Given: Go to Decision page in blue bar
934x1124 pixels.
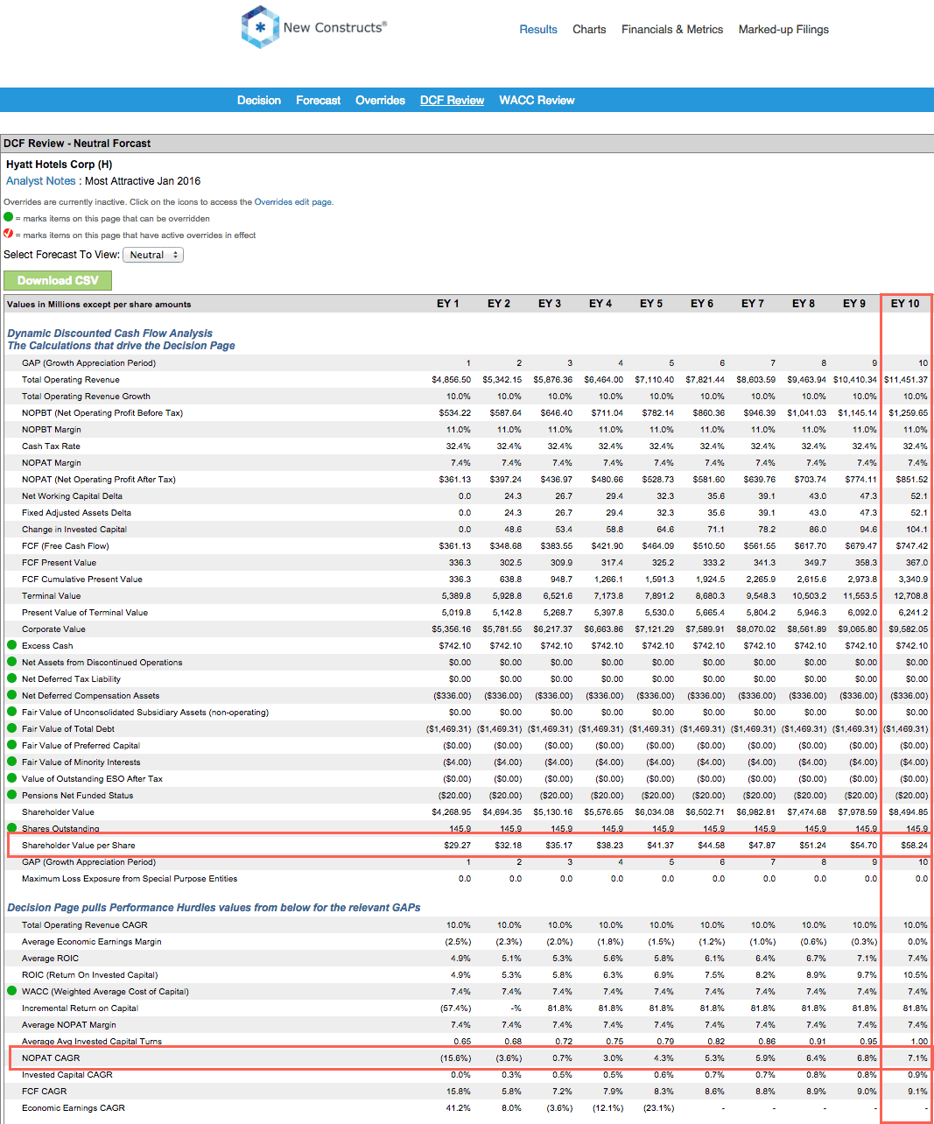Looking at the screenshot, I should point(259,100).
